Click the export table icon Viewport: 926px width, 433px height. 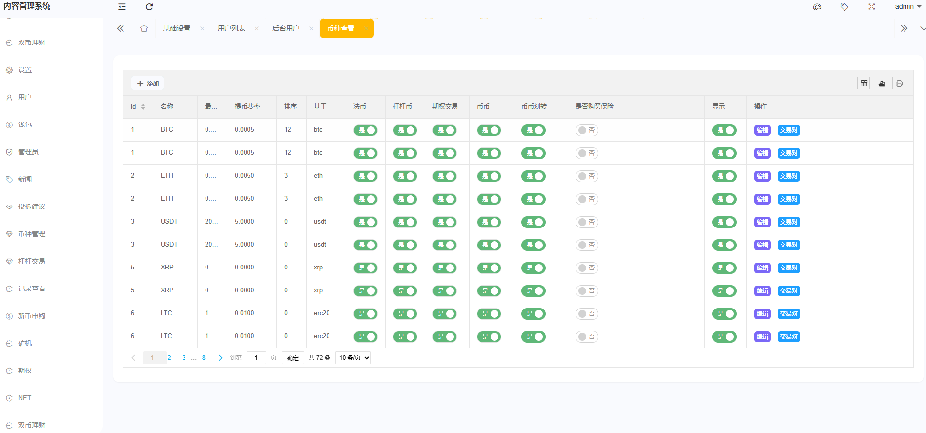pyautogui.click(x=881, y=83)
